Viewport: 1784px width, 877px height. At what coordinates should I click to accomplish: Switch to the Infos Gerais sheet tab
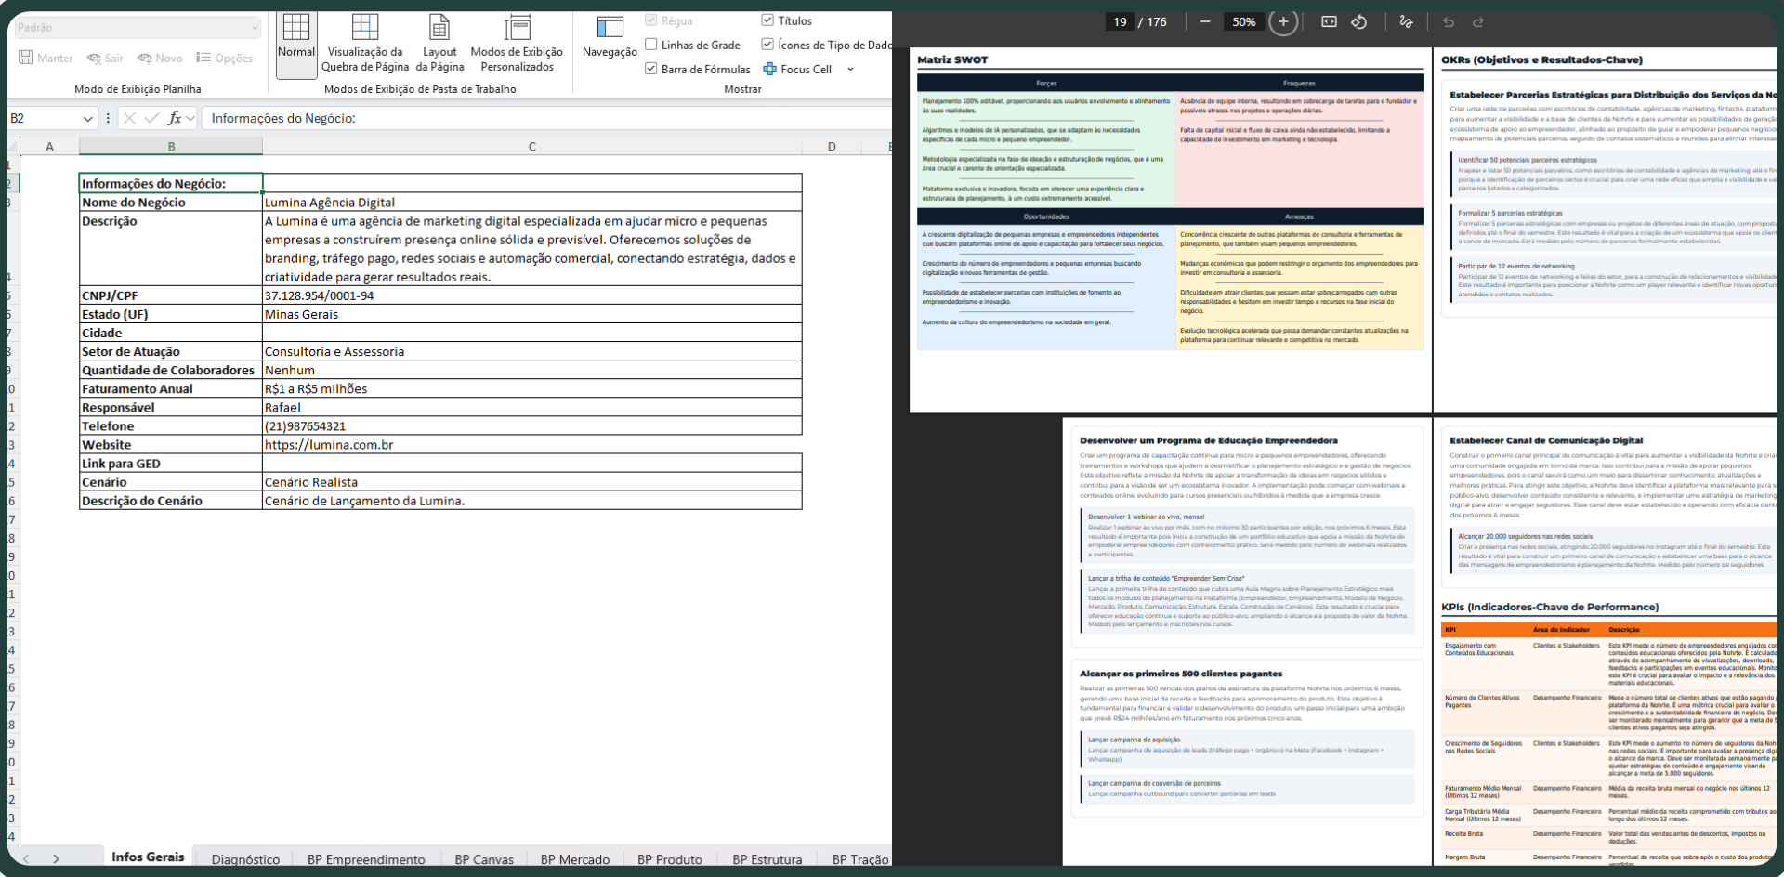pyautogui.click(x=148, y=857)
